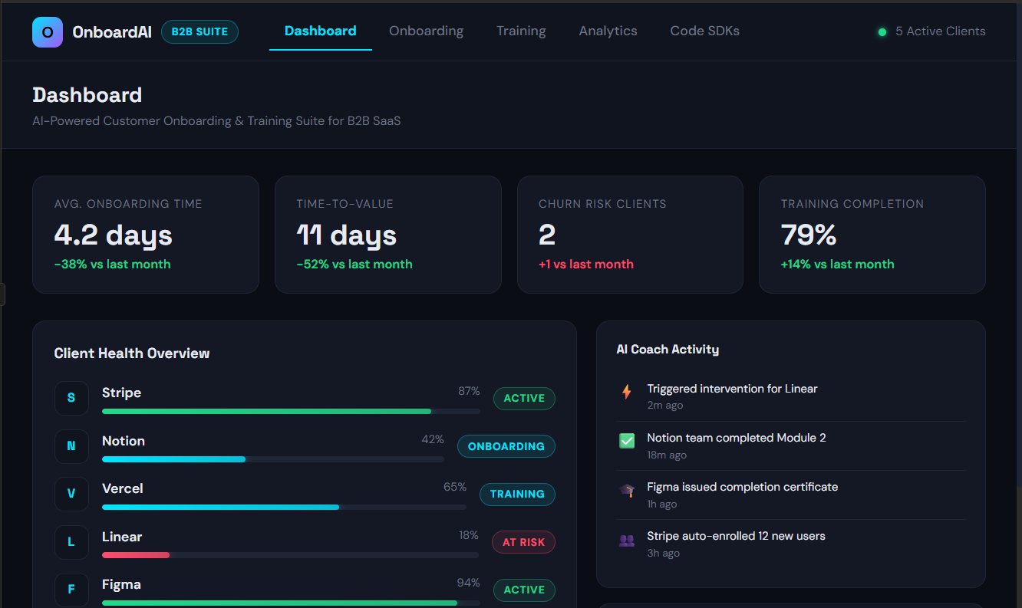Click the graduation cap certificate icon

[627, 491]
